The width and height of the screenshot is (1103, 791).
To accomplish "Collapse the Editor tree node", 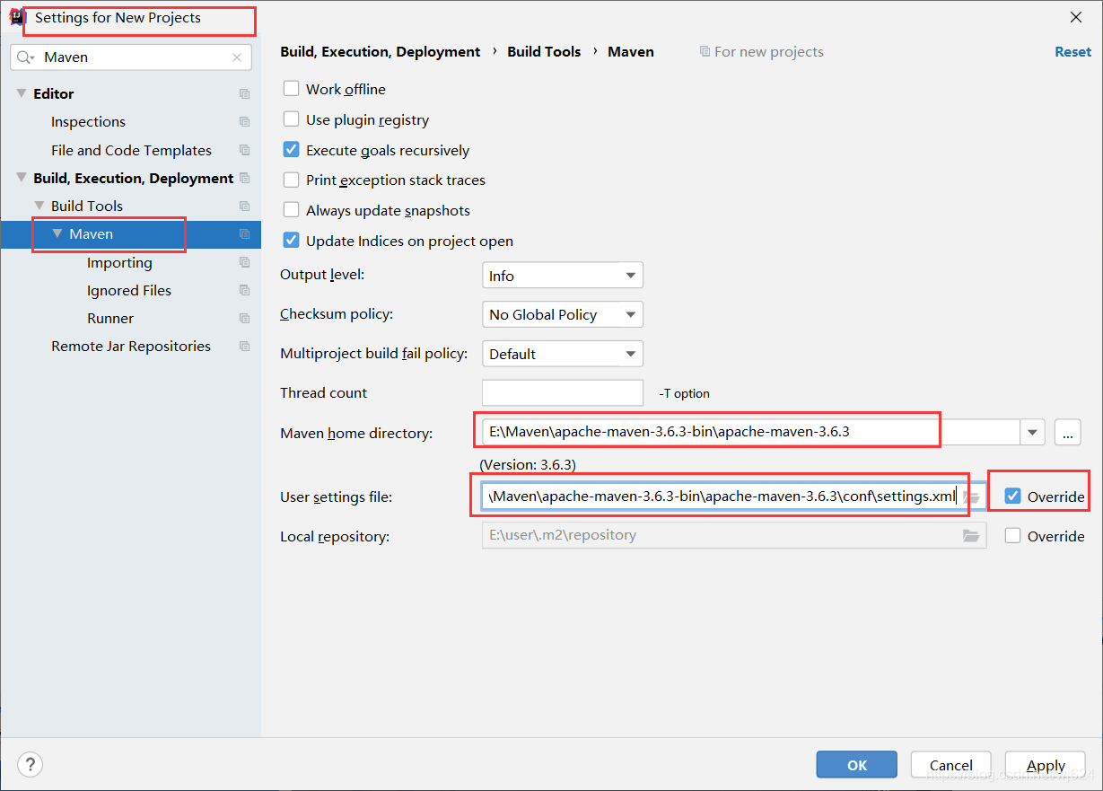I will click(x=22, y=94).
